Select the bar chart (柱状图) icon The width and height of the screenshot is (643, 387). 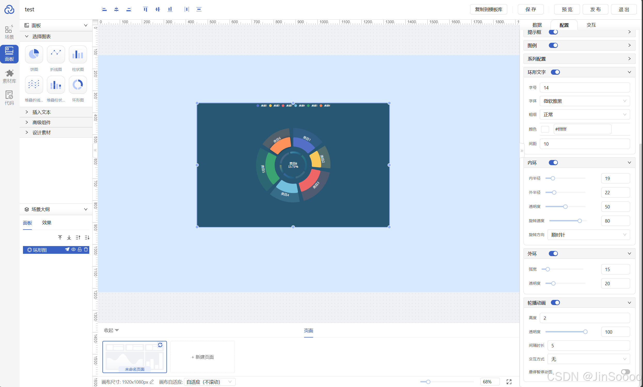(x=78, y=54)
